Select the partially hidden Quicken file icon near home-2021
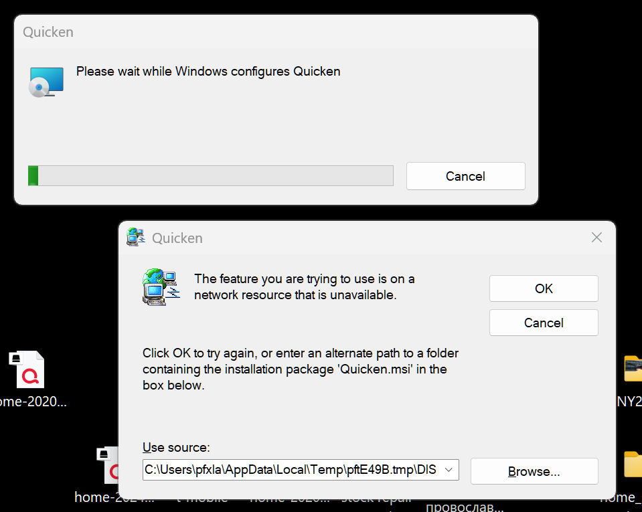The width and height of the screenshot is (642, 512). pyautogui.click(x=108, y=465)
